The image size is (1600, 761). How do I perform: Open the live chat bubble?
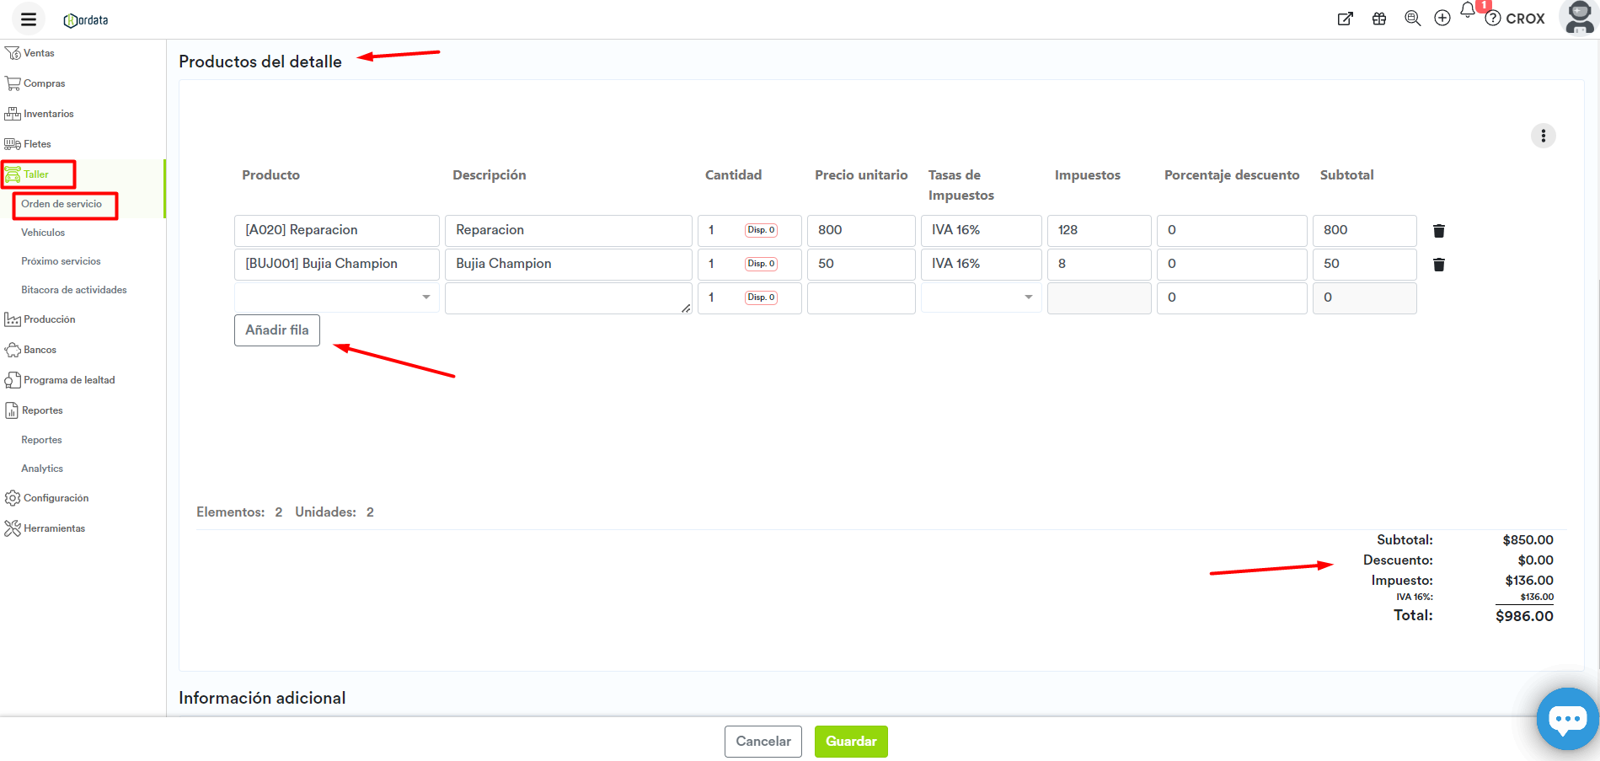[x=1567, y=719]
